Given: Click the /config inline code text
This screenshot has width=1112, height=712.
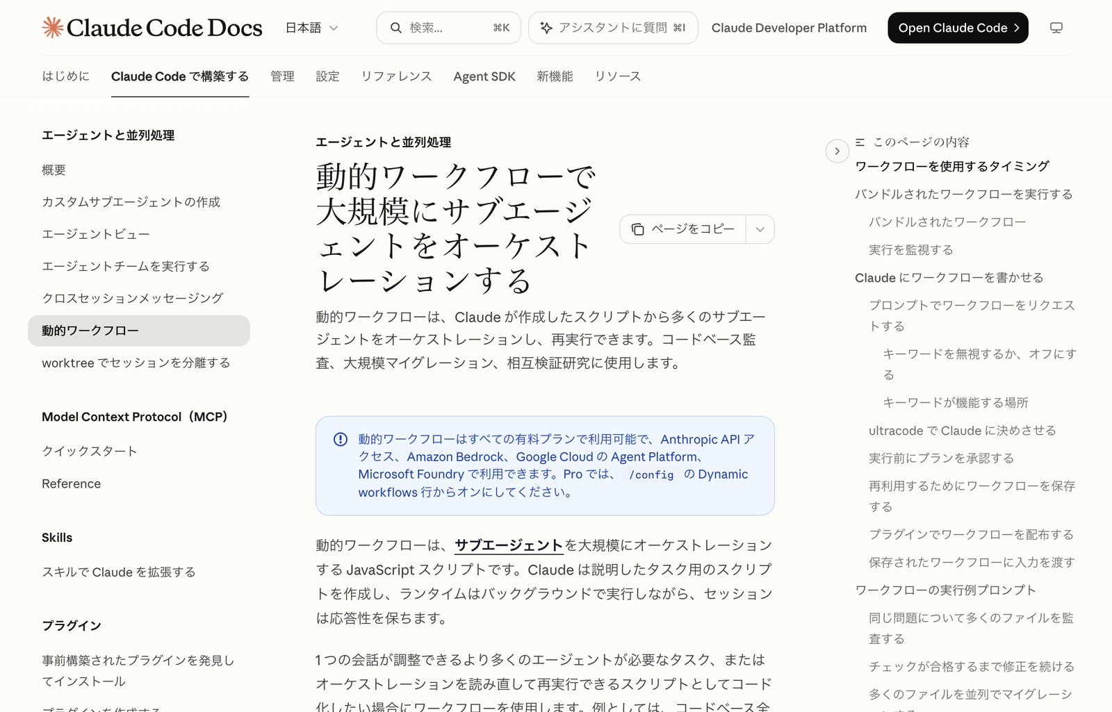Looking at the screenshot, I should click(x=651, y=474).
